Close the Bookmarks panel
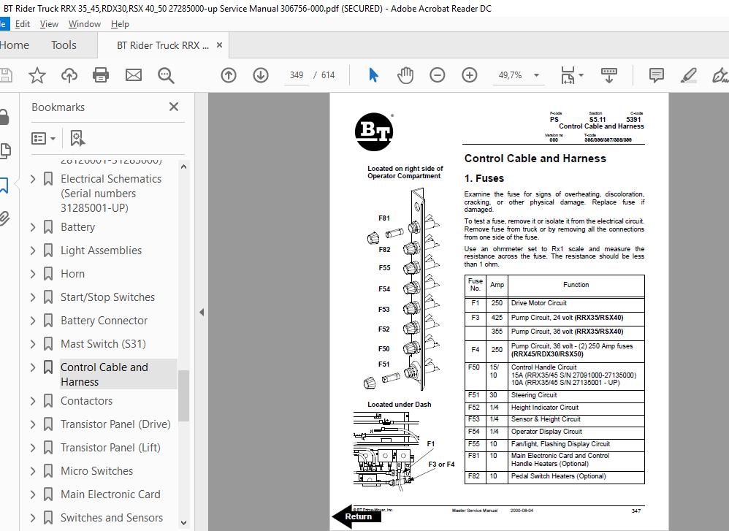Image resolution: width=729 pixels, height=531 pixels. (174, 107)
